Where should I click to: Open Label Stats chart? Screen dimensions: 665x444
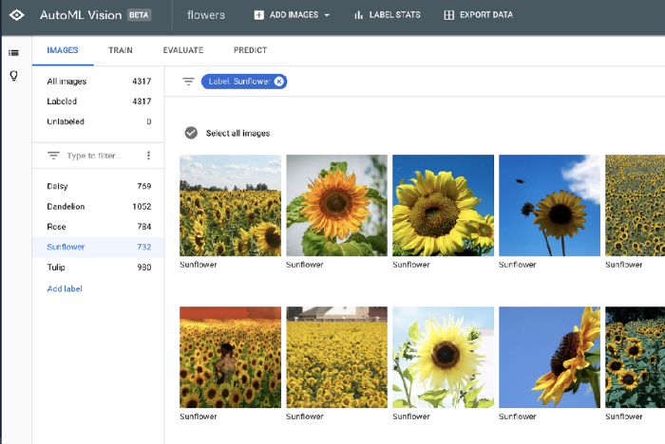point(387,15)
